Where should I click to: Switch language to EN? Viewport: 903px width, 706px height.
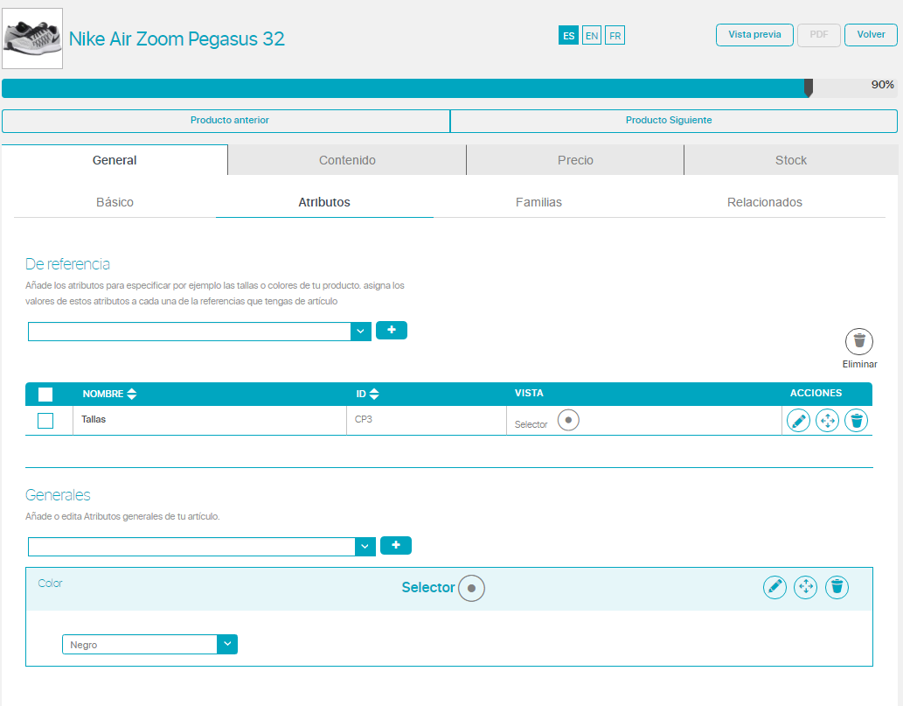point(592,36)
